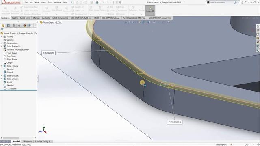Switch to the Mold Tools tab
The height and width of the screenshot is (146, 260).
(25, 18)
